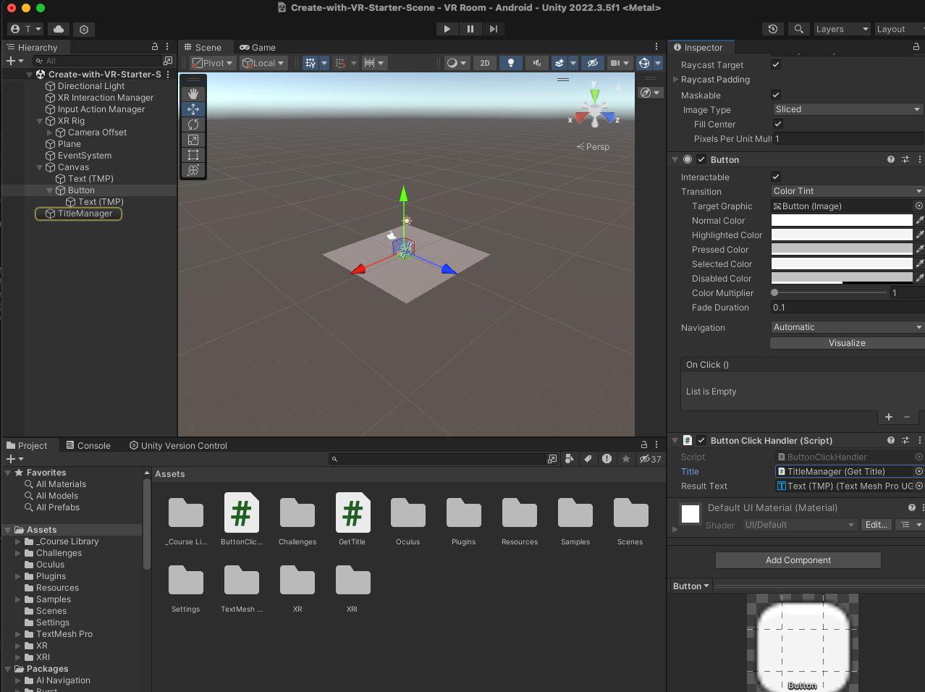This screenshot has height=692, width=925.
Task: Toggle scene lighting bulb icon
Action: click(x=511, y=63)
